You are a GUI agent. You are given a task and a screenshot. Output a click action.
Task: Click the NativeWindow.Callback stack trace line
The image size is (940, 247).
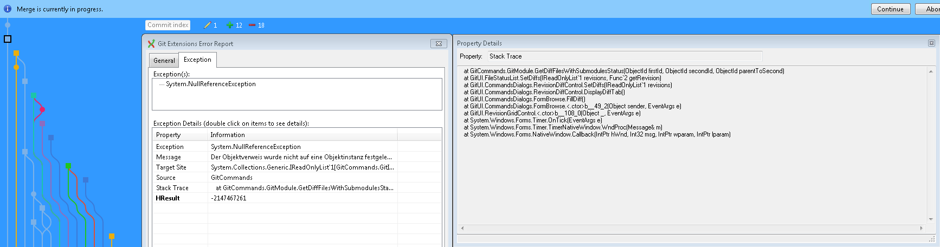pos(597,134)
